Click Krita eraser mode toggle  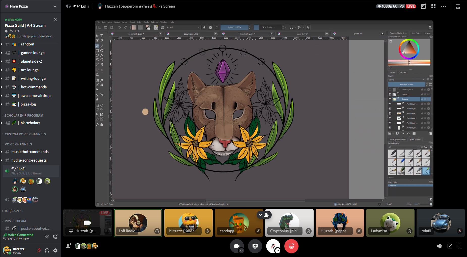pos(204,27)
